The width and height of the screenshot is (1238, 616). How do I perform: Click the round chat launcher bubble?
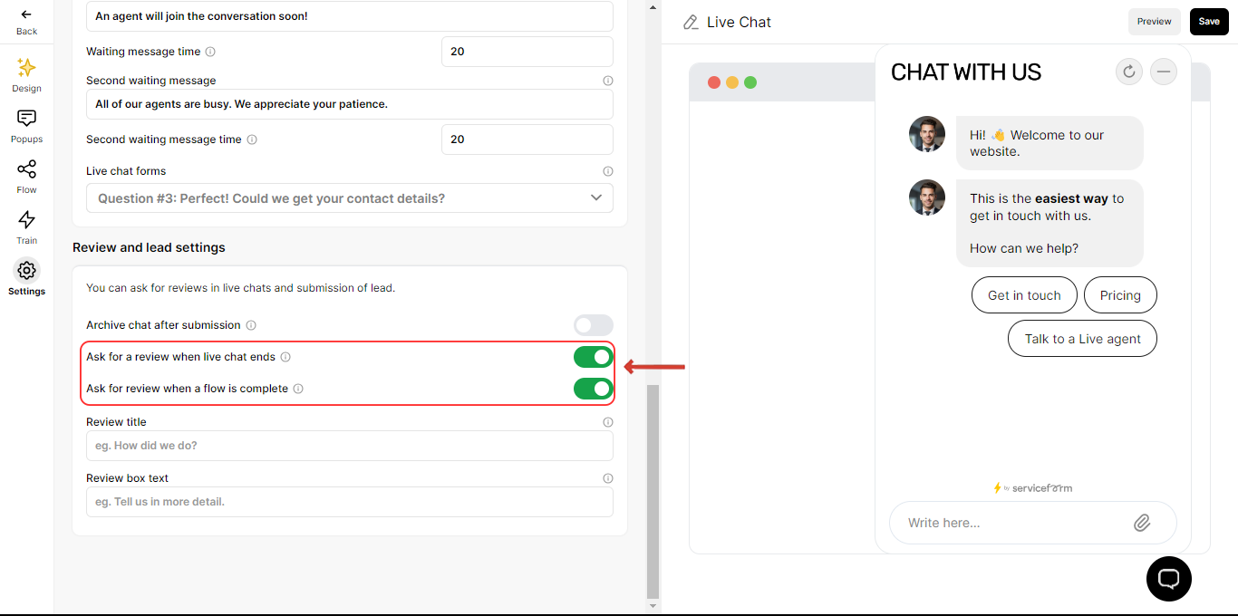[x=1169, y=579]
